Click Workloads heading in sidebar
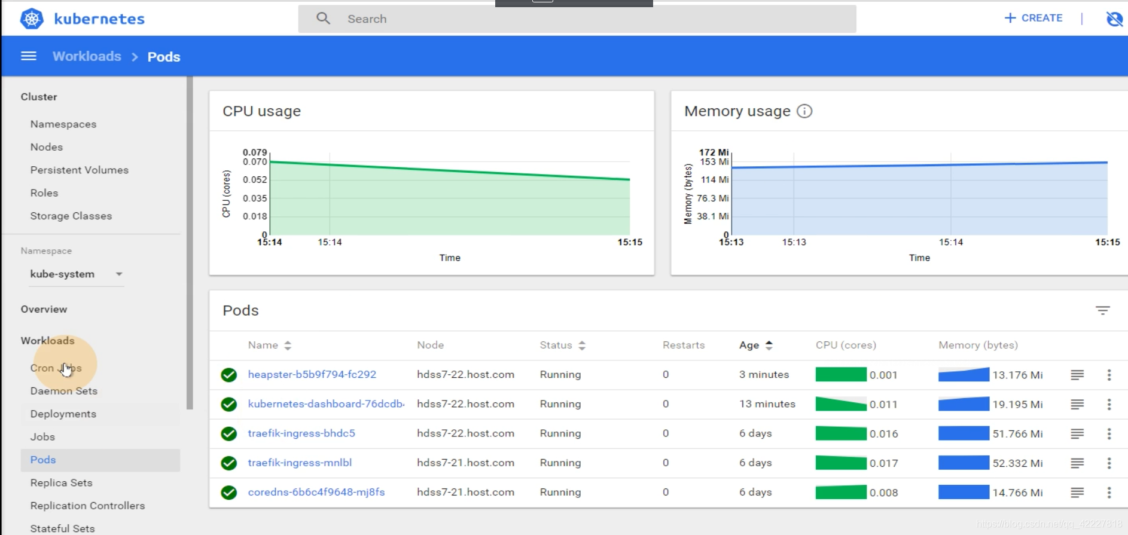This screenshot has height=535, width=1128. pyautogui.click(x=48, y=340)
